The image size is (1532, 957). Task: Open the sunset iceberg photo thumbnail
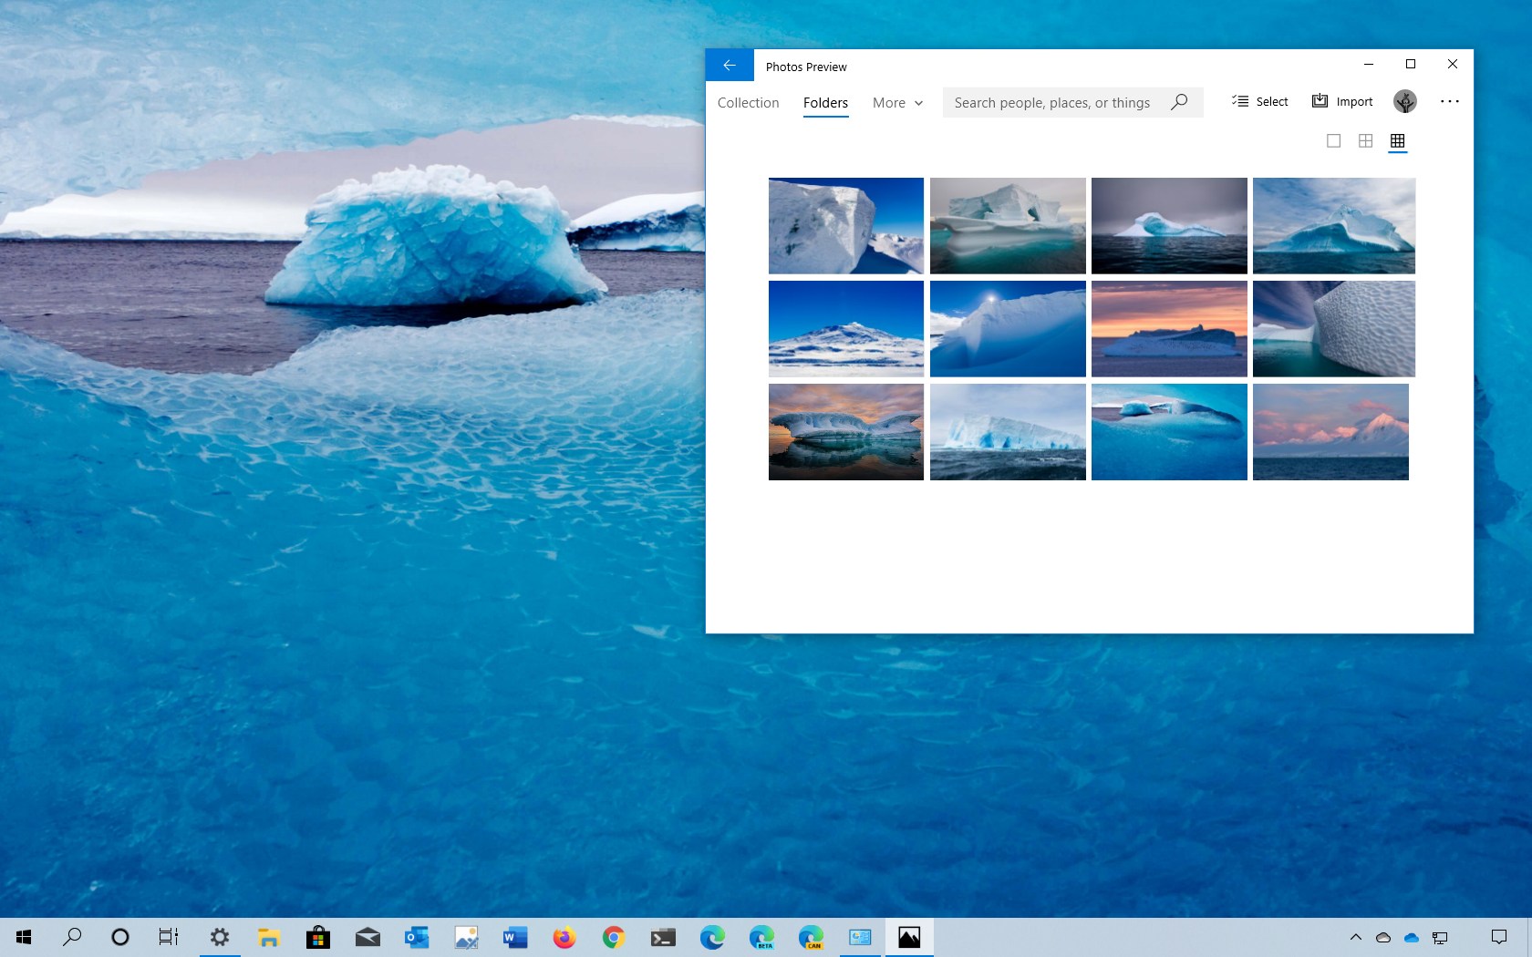(1169, 328)
